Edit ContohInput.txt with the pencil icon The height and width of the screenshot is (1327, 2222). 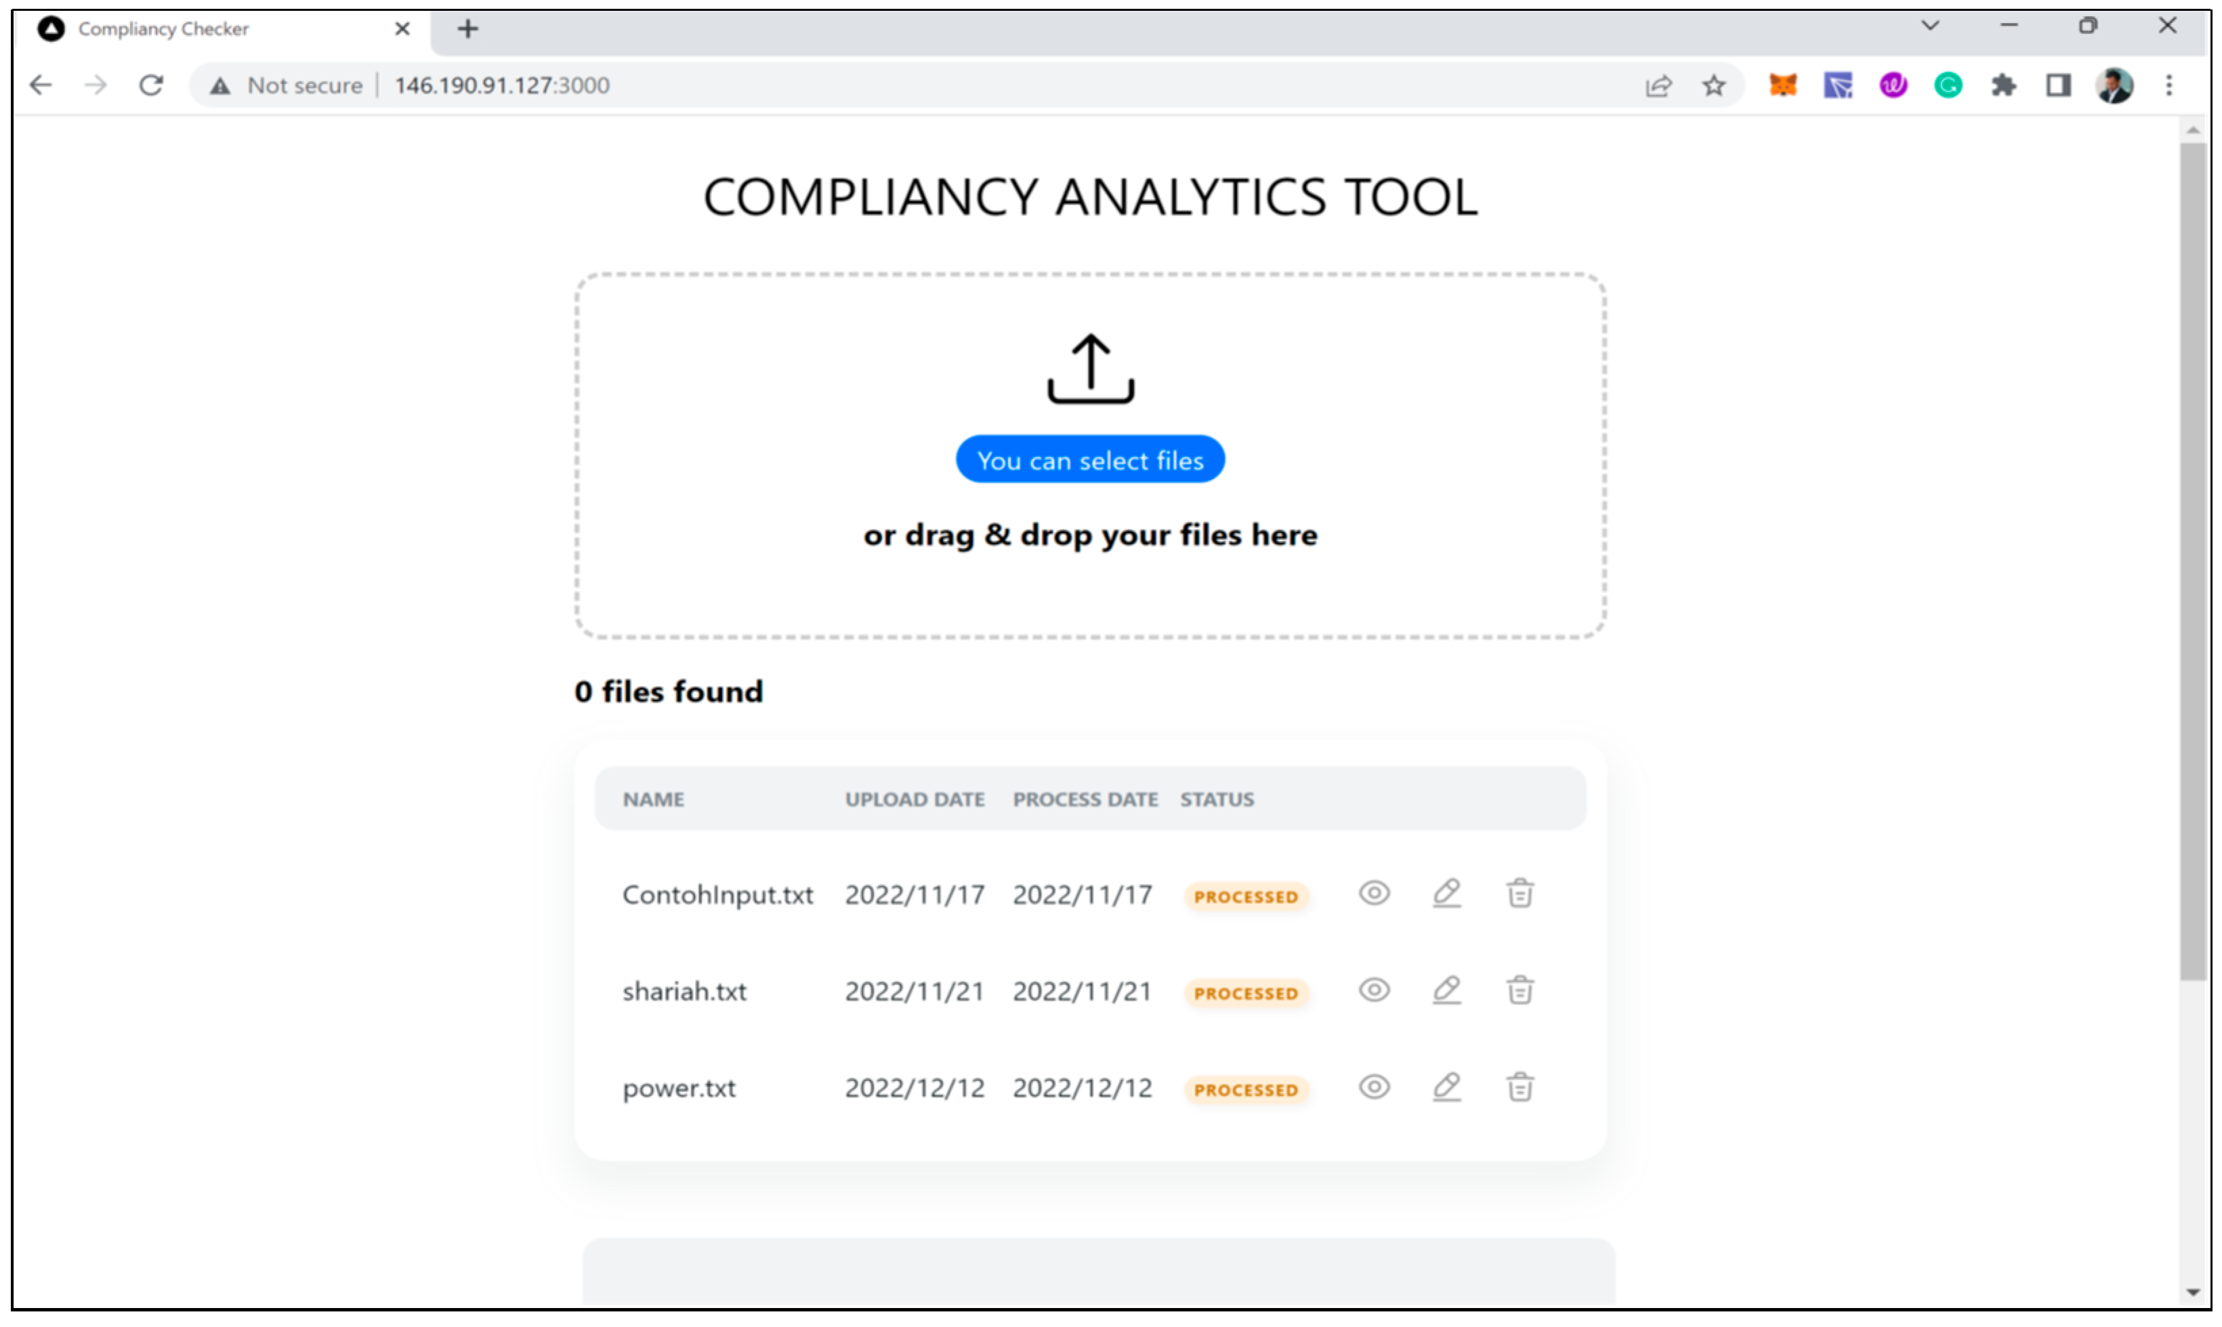1446,893
